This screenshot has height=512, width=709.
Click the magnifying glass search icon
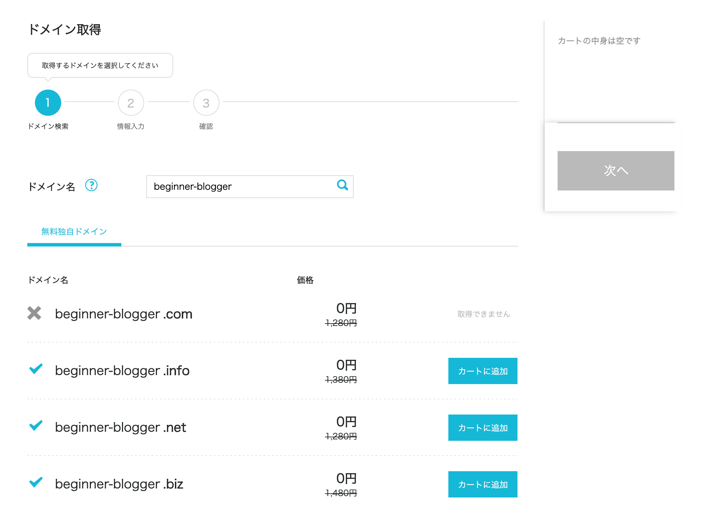pos(342,185)
